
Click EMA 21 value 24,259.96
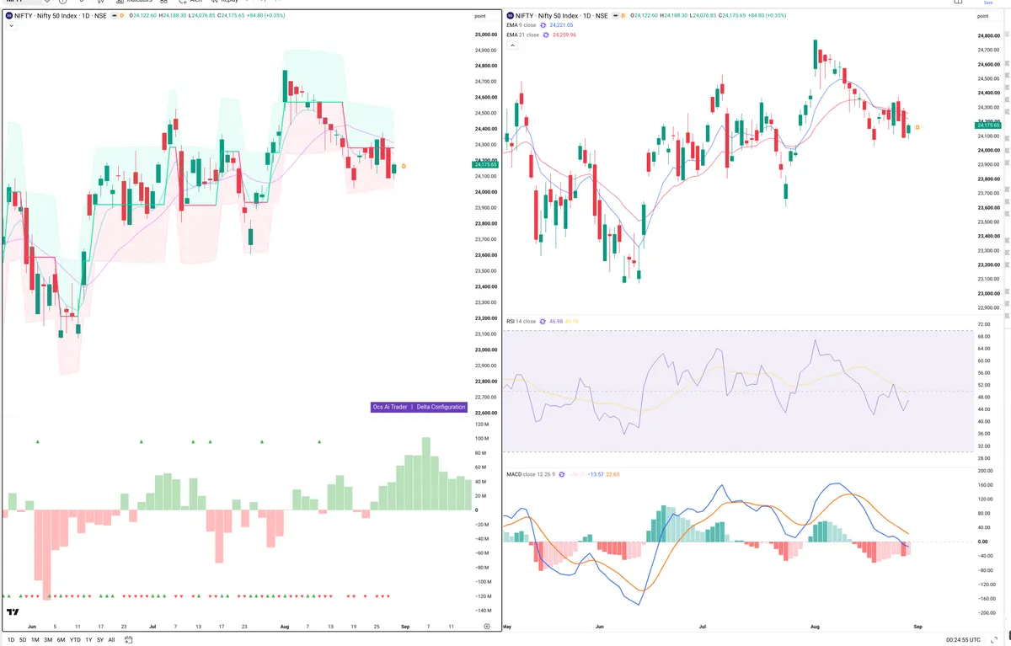[x=564, y=35]
